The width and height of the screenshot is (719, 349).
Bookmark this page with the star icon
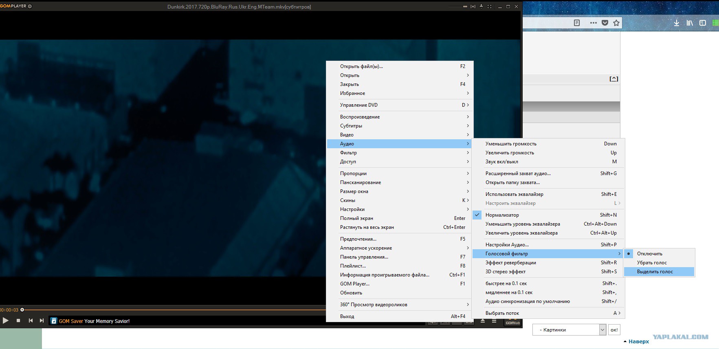click(x=616, y=23)
